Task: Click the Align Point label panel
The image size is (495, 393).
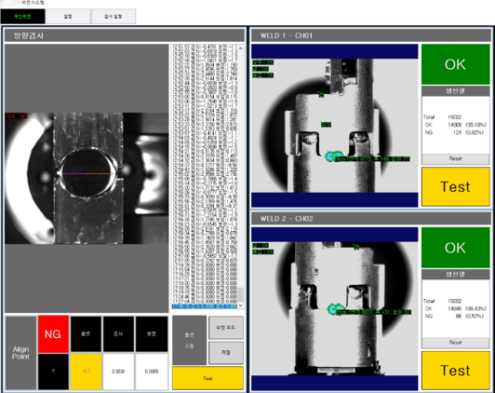Action: click(20, 353)
